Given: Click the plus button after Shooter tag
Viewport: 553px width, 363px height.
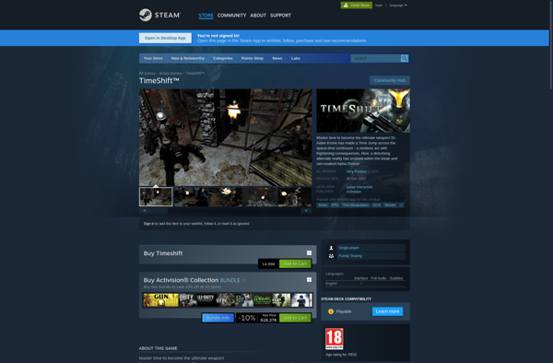Looking at the screenshot, I should click(401, 205).
